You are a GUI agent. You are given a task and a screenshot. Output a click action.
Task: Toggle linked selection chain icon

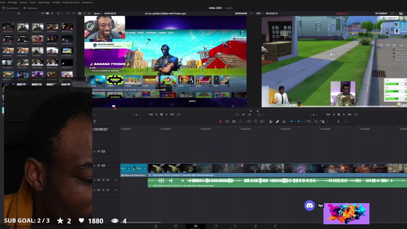point(277,121)
